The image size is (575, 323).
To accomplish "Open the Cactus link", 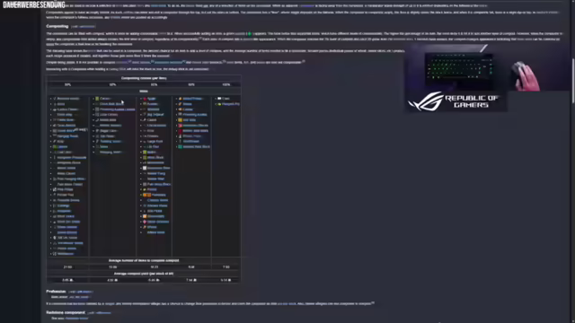I will (x=105, y=99).
